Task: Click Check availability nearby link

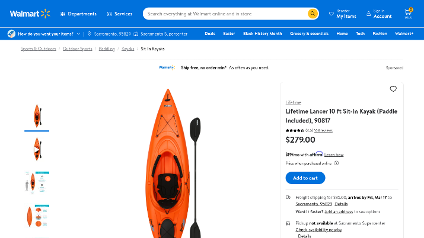Action: coord(319,230)
